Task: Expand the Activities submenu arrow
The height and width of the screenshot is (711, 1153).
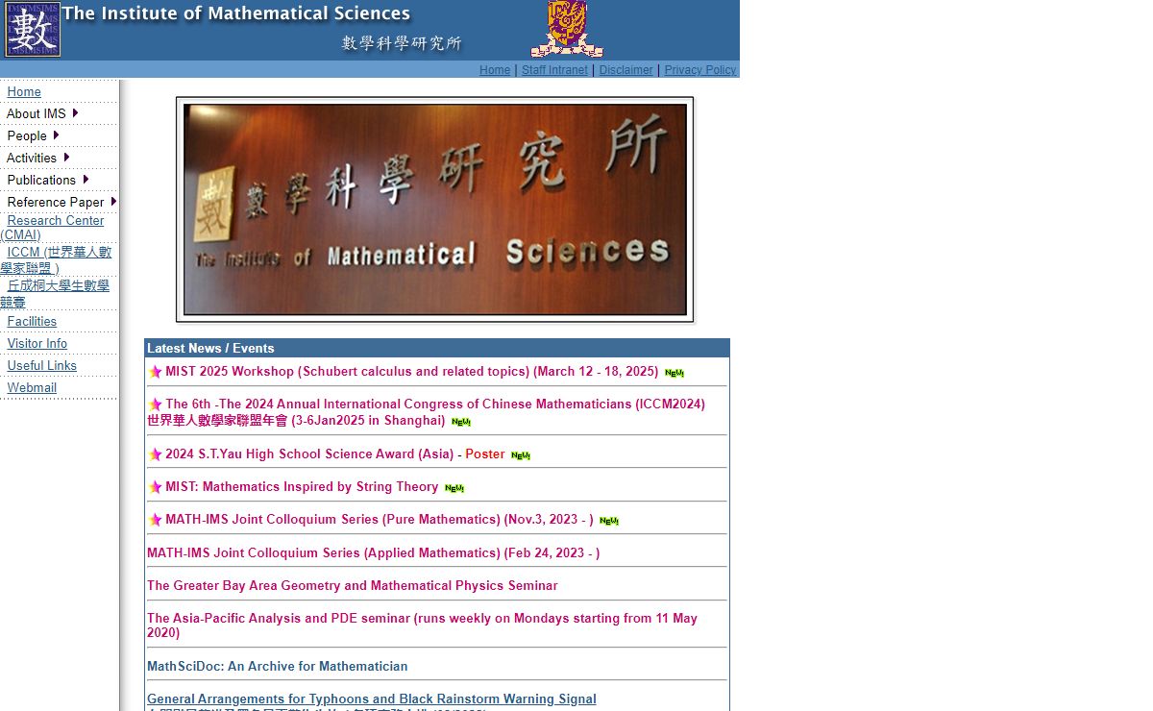Action: point(66,158)
